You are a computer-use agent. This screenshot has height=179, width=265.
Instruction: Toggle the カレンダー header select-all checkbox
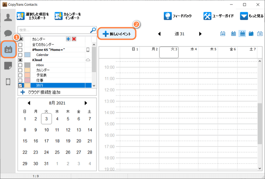pyautogui.click(x=21, y=39)
